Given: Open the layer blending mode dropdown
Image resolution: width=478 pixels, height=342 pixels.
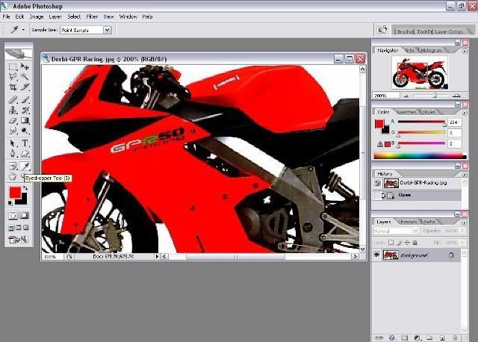Looking at the screenshot, I should tap(396, 231).
